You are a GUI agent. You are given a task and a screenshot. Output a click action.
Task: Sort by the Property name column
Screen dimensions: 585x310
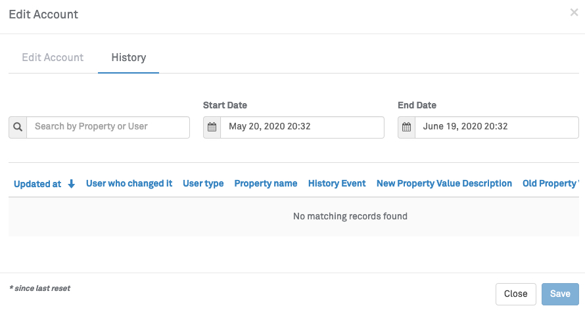click(266, 183)
